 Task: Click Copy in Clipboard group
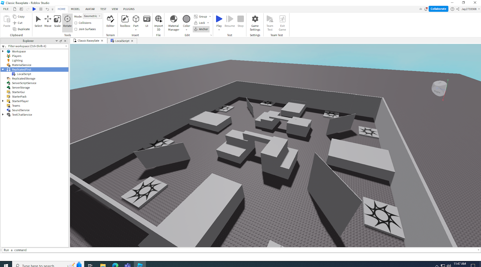pyautogui.click(x=19, y=17)
